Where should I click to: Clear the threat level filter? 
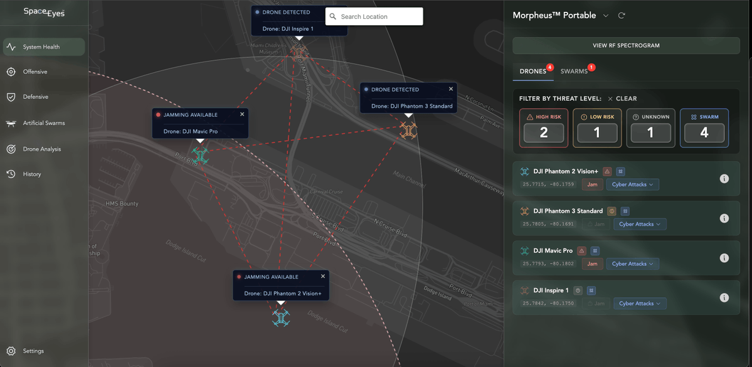(x=622, y=98)
